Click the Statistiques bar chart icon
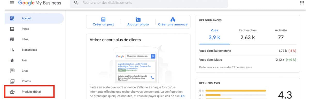310x99 pixels. tap(12, 50)
